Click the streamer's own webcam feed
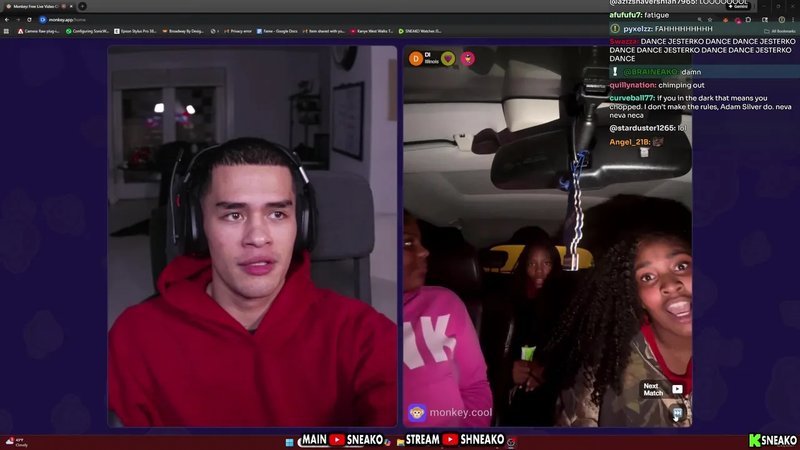This screenshot has height=450, width=800. point(252,236)
